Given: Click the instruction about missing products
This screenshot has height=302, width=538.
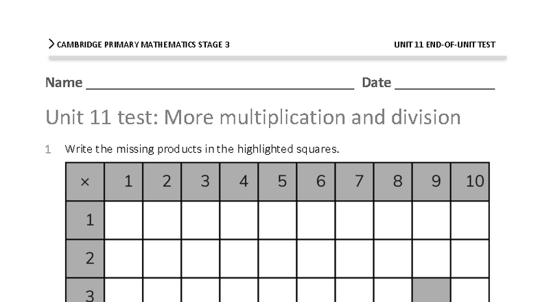Looking at the screenshot, I should [202, 149].
